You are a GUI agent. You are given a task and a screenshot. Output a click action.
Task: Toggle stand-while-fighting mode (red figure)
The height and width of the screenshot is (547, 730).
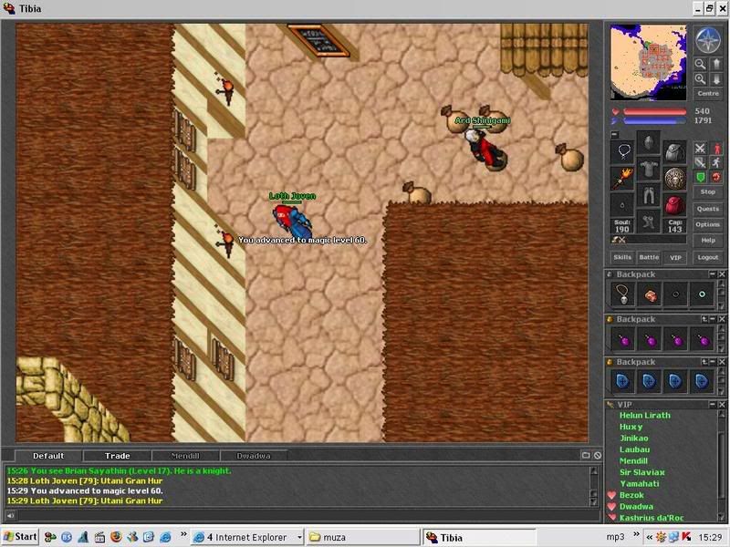tap(716, 149)
